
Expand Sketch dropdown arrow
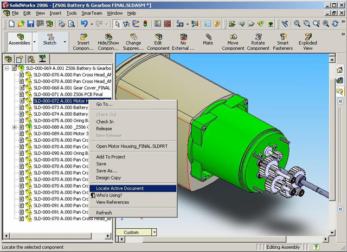pyautogui.click(x=65, y=42)
